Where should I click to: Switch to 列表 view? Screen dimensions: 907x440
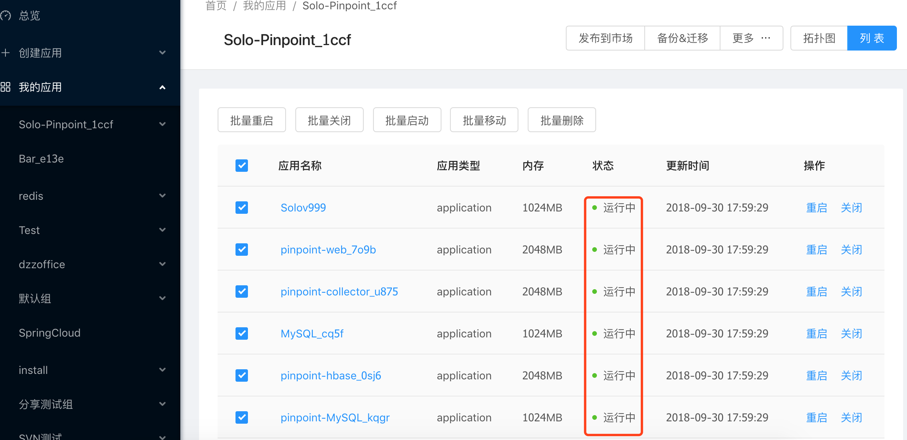pos(872,38)
